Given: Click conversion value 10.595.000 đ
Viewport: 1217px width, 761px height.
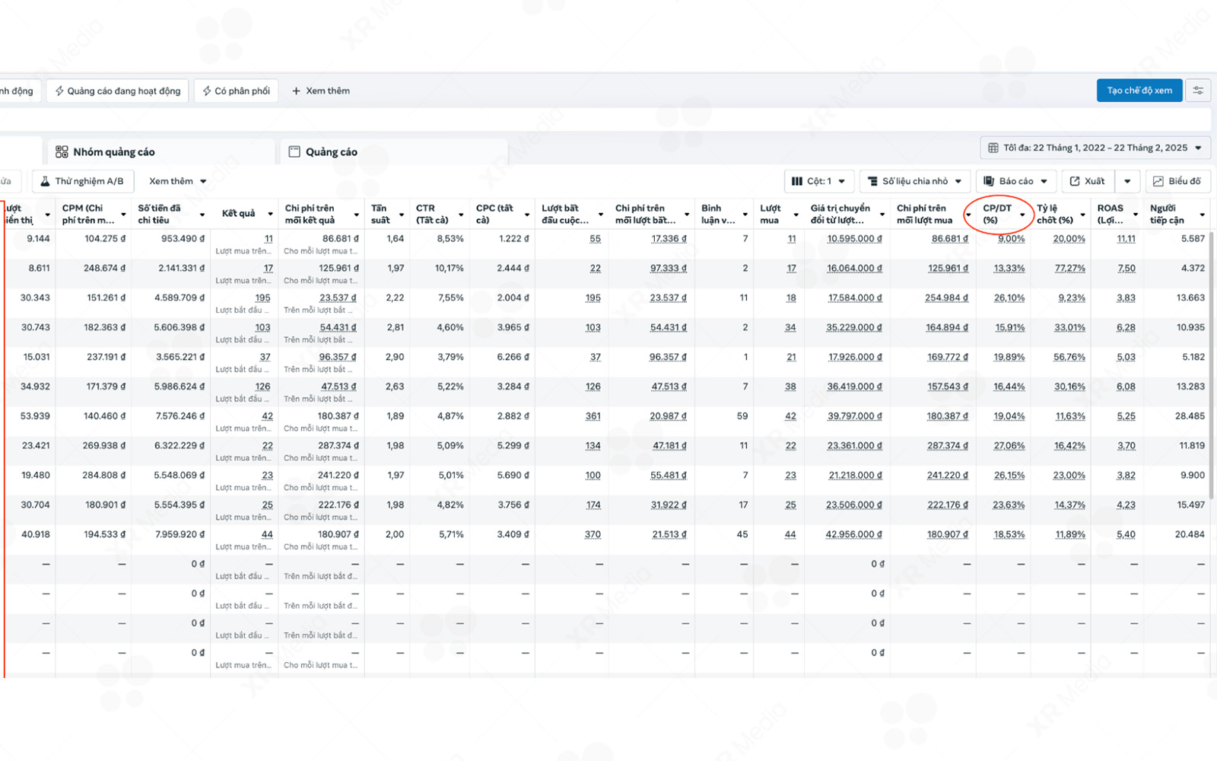Looking at the screenshot, I should pos(855,239).
